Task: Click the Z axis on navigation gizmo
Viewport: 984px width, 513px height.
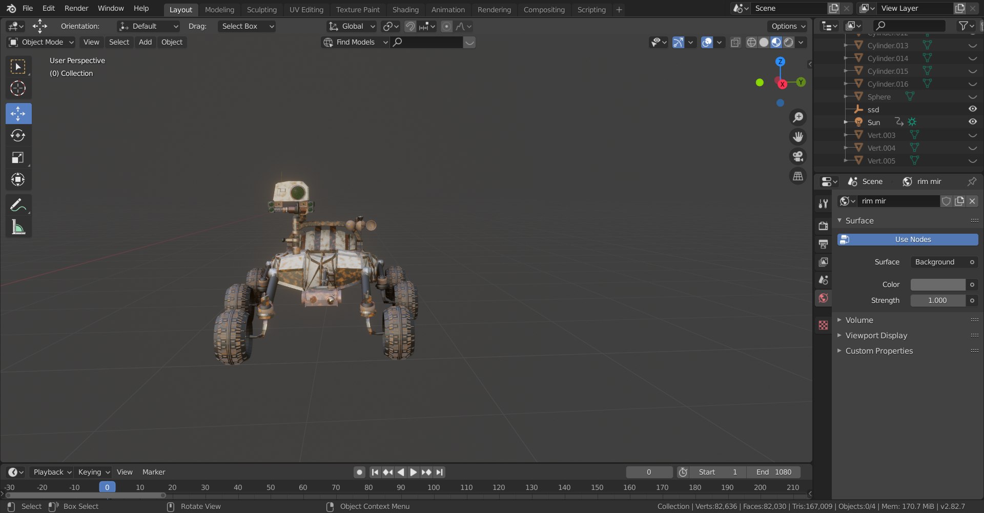Action: (780, 61)
